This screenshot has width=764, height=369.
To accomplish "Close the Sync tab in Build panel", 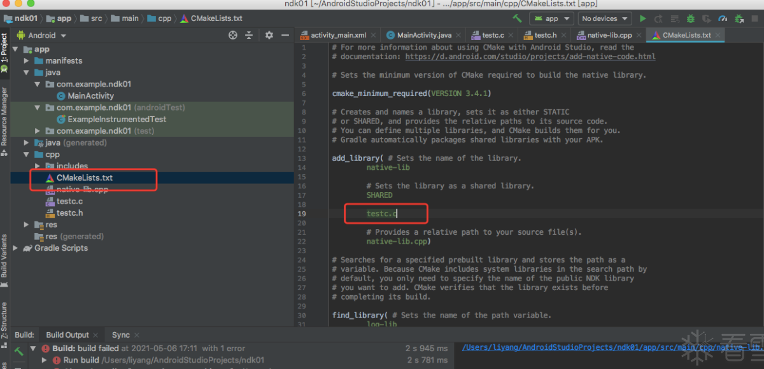I will click(136, 335).
